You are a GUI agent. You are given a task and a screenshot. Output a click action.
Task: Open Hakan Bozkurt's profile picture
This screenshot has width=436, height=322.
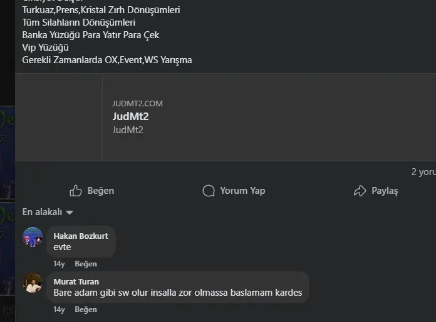33,237
